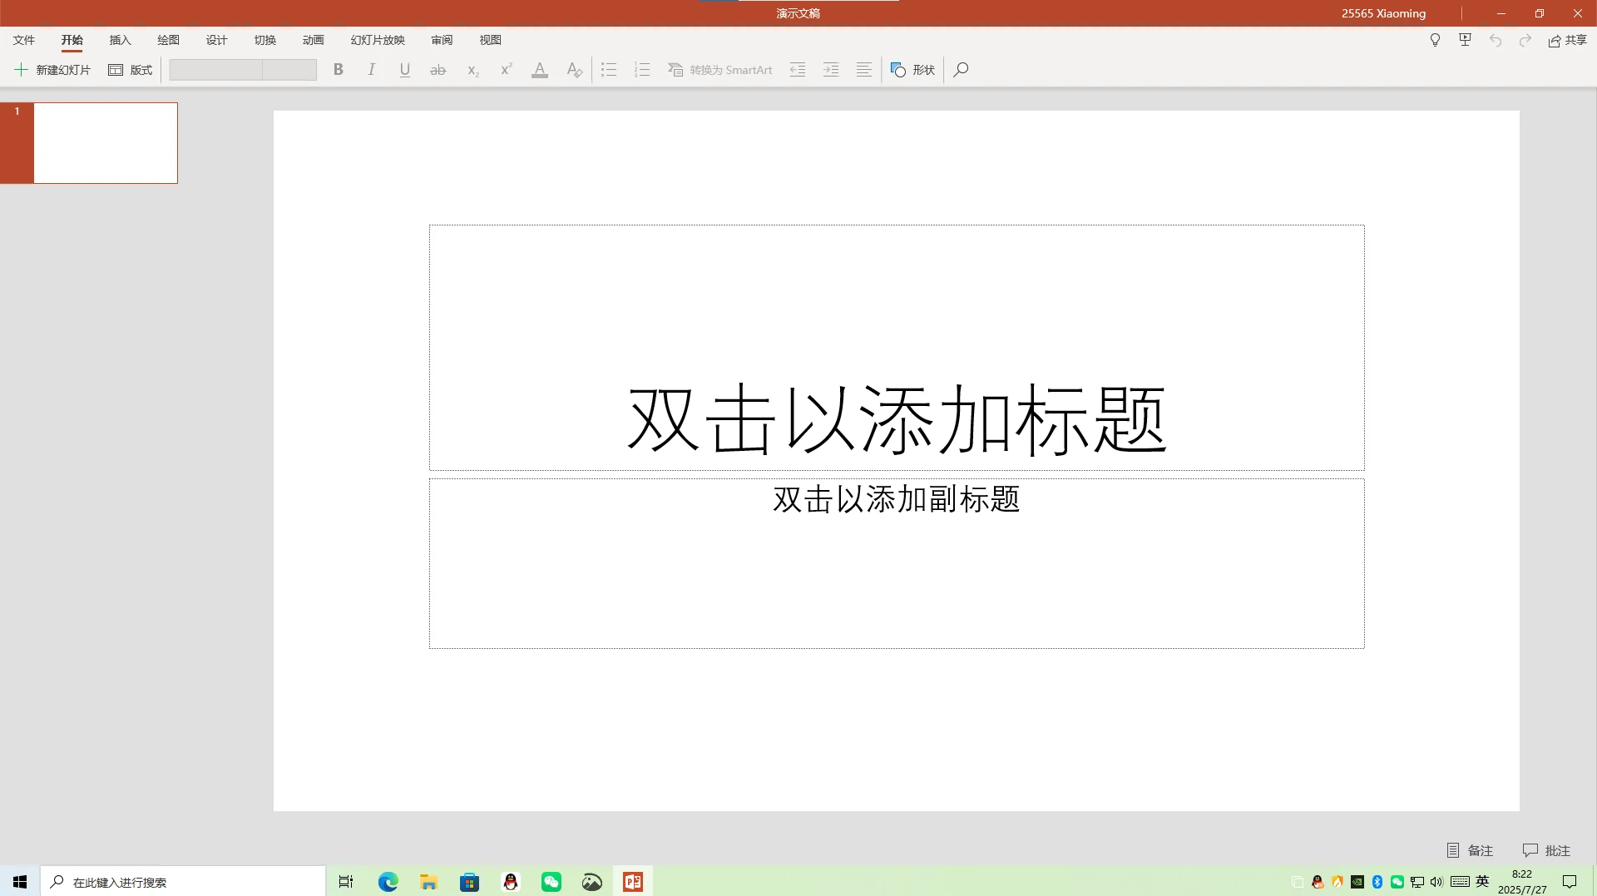1597x896 pixels.
Task: Open the font name combo box
Action: pyautogui.click(x=215, y=70)
